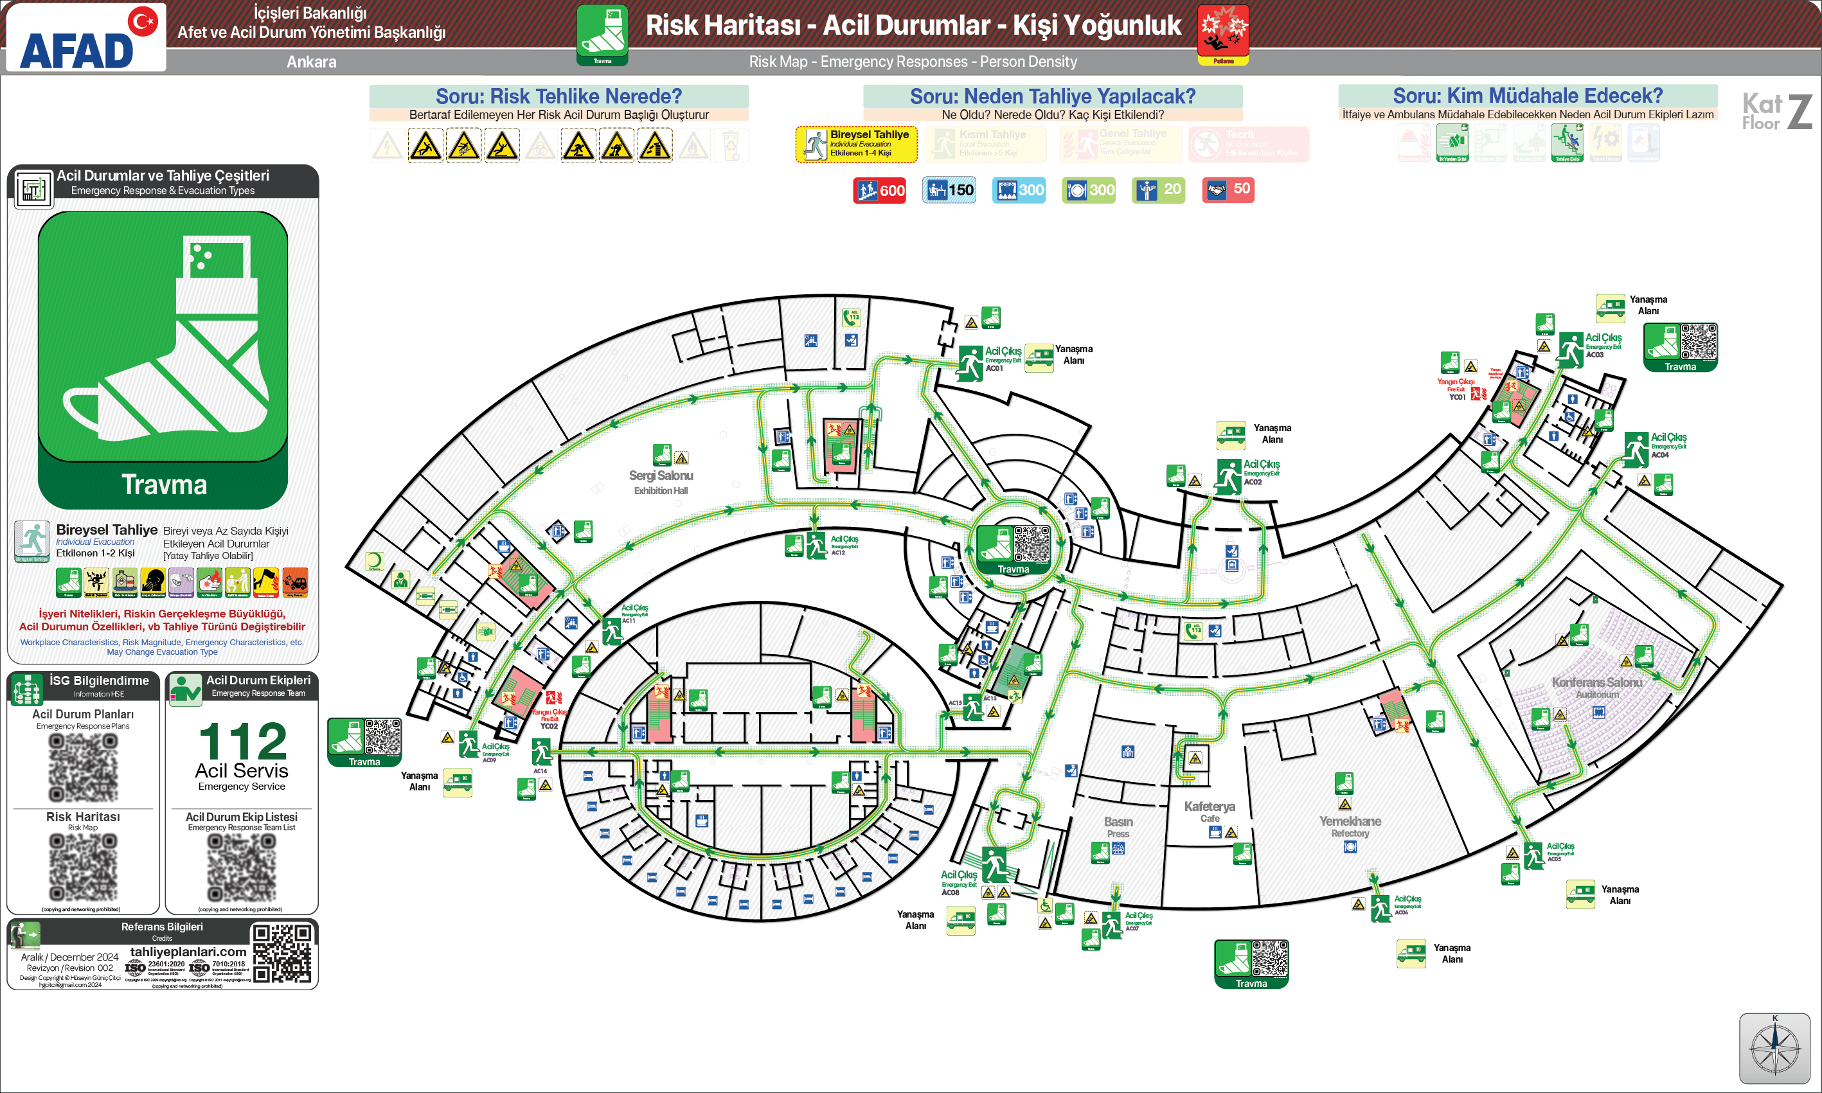Click the vehicle accident emergency type icon
The image size is (1822, 1093).
coord(294,582)
